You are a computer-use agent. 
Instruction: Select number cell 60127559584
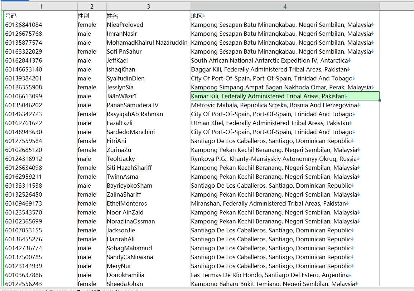tap(41, 141)
